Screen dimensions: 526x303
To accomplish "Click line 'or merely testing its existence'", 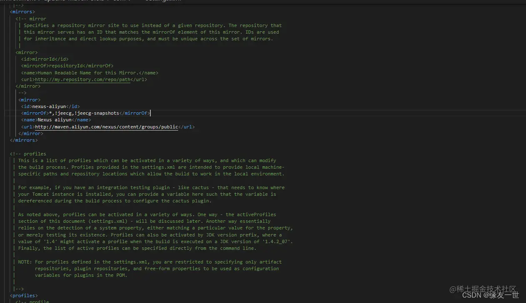I will click(150, 235).
